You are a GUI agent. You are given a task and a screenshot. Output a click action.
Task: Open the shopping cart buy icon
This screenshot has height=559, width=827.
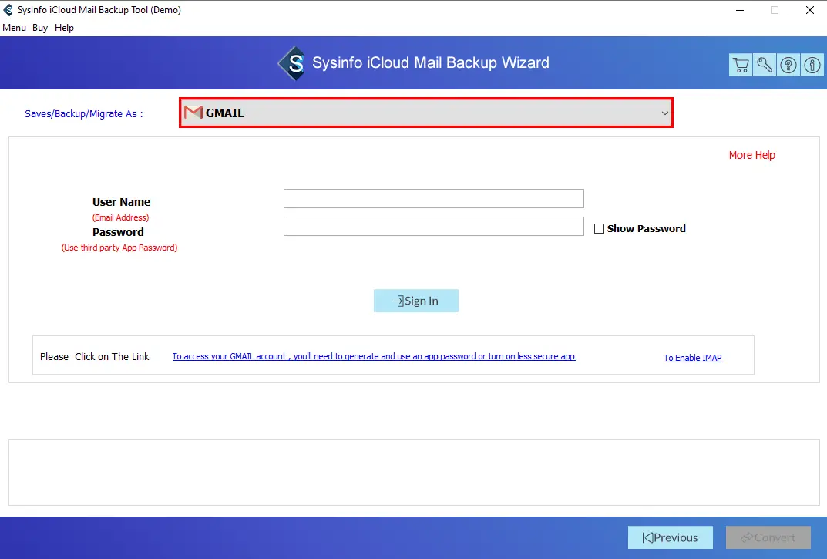(x=741, y=65)
